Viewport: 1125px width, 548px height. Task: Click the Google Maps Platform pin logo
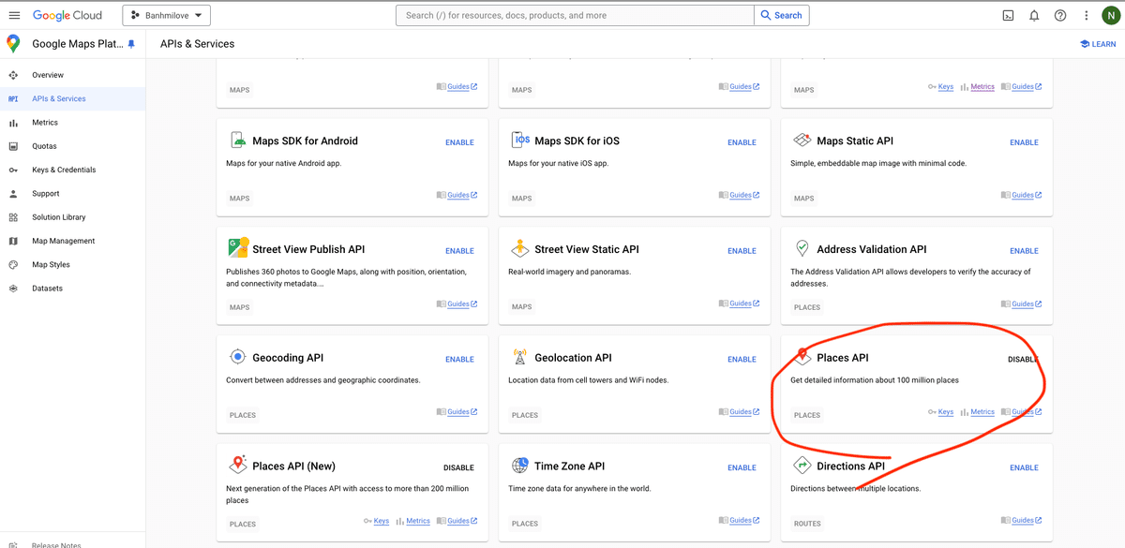13,43
